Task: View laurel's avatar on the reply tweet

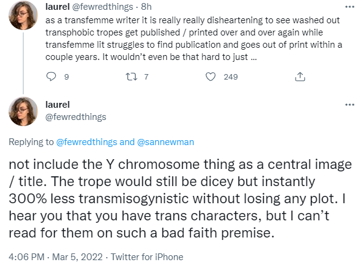Action: point(23,111)
